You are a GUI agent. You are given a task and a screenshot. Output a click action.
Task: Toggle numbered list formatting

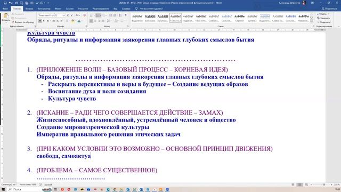point(98,15)
